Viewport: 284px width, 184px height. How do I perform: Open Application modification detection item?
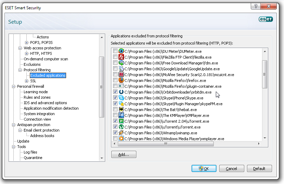coord(51,108)
